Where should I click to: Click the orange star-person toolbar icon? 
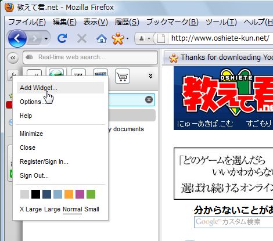(x=118, y=38)
